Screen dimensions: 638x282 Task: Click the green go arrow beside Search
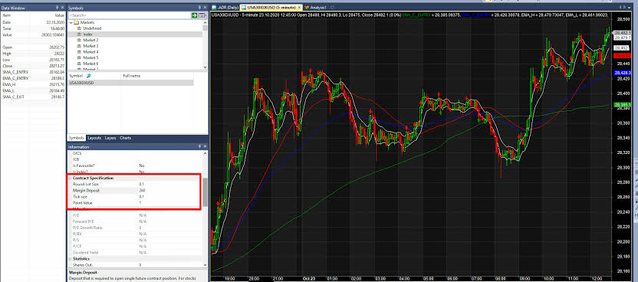point(195,15)
